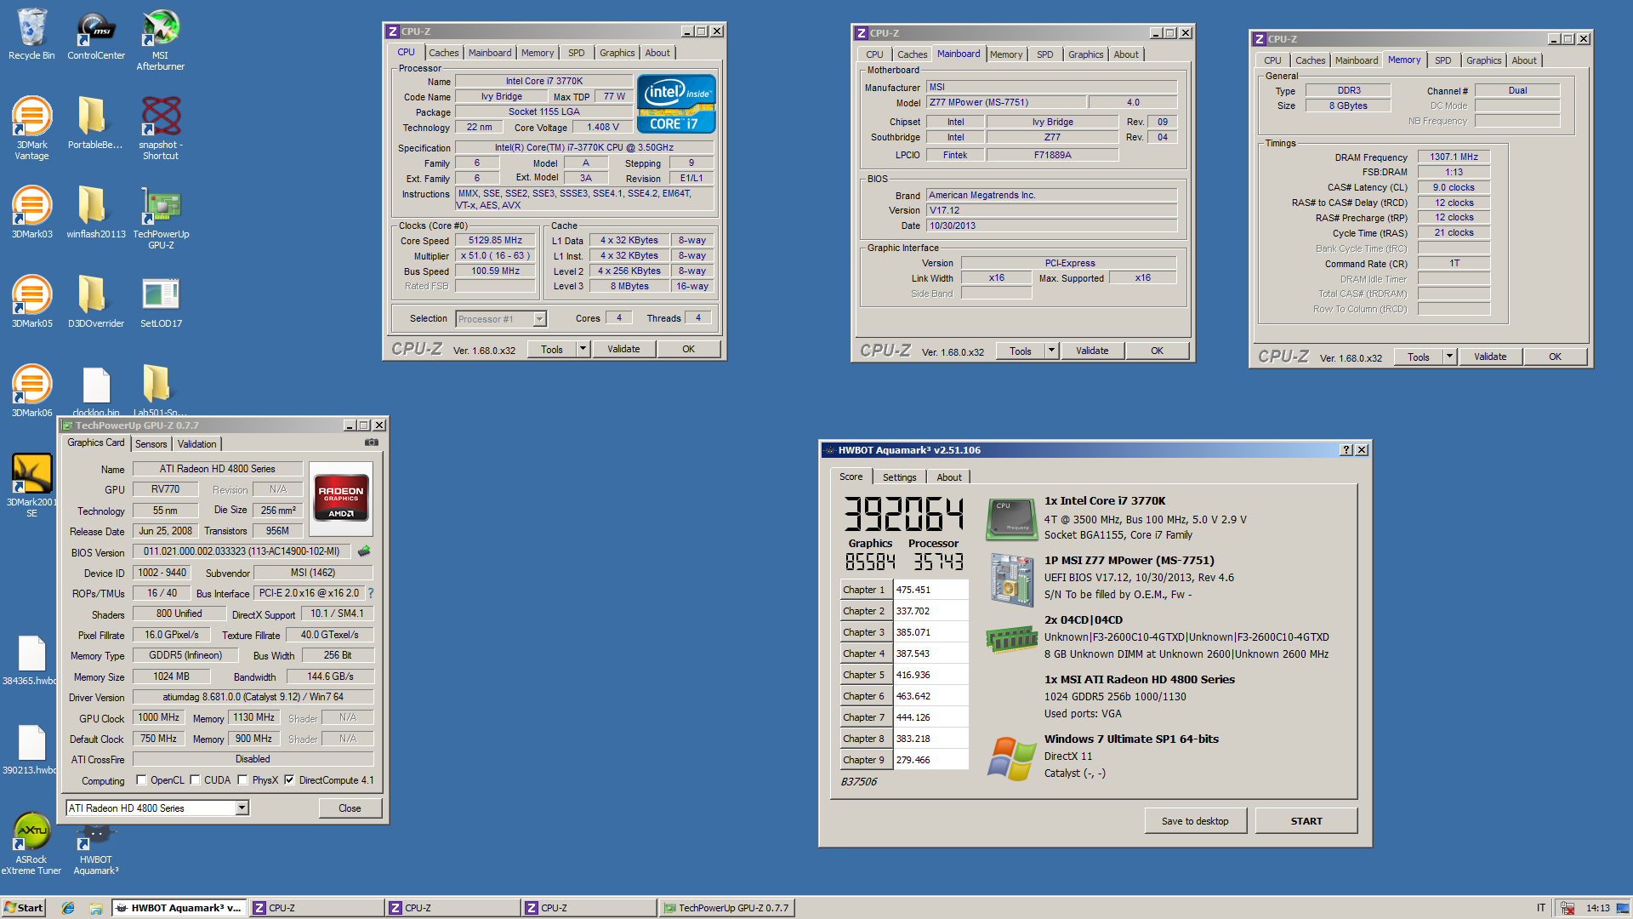
Task: Expand Tools dropdown arrow in CPU tab window
Action: click(583, 349)
